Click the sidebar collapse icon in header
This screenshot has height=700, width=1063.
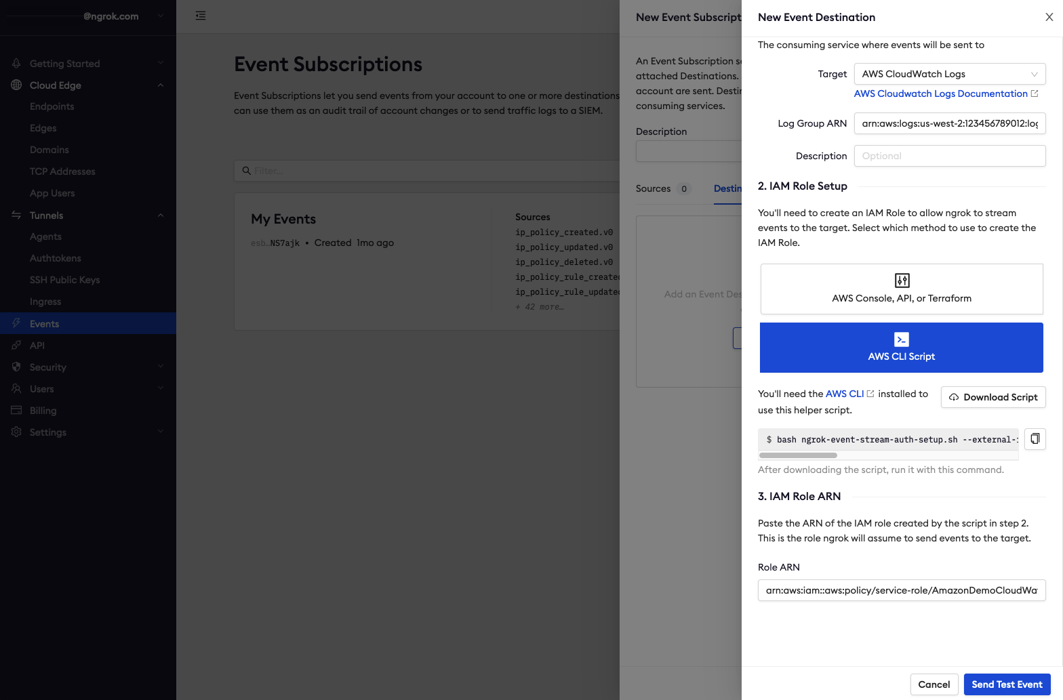(201, 16)
